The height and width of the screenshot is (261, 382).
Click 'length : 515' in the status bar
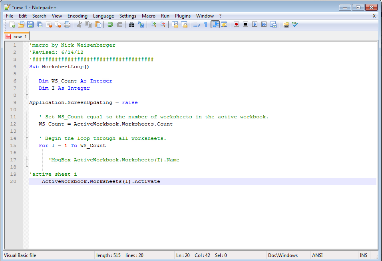(108, 255)
